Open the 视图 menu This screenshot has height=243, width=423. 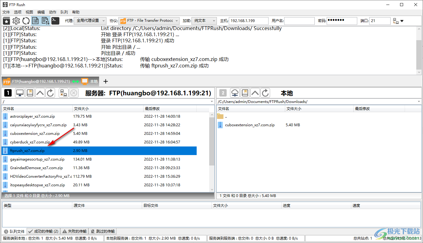29,12
